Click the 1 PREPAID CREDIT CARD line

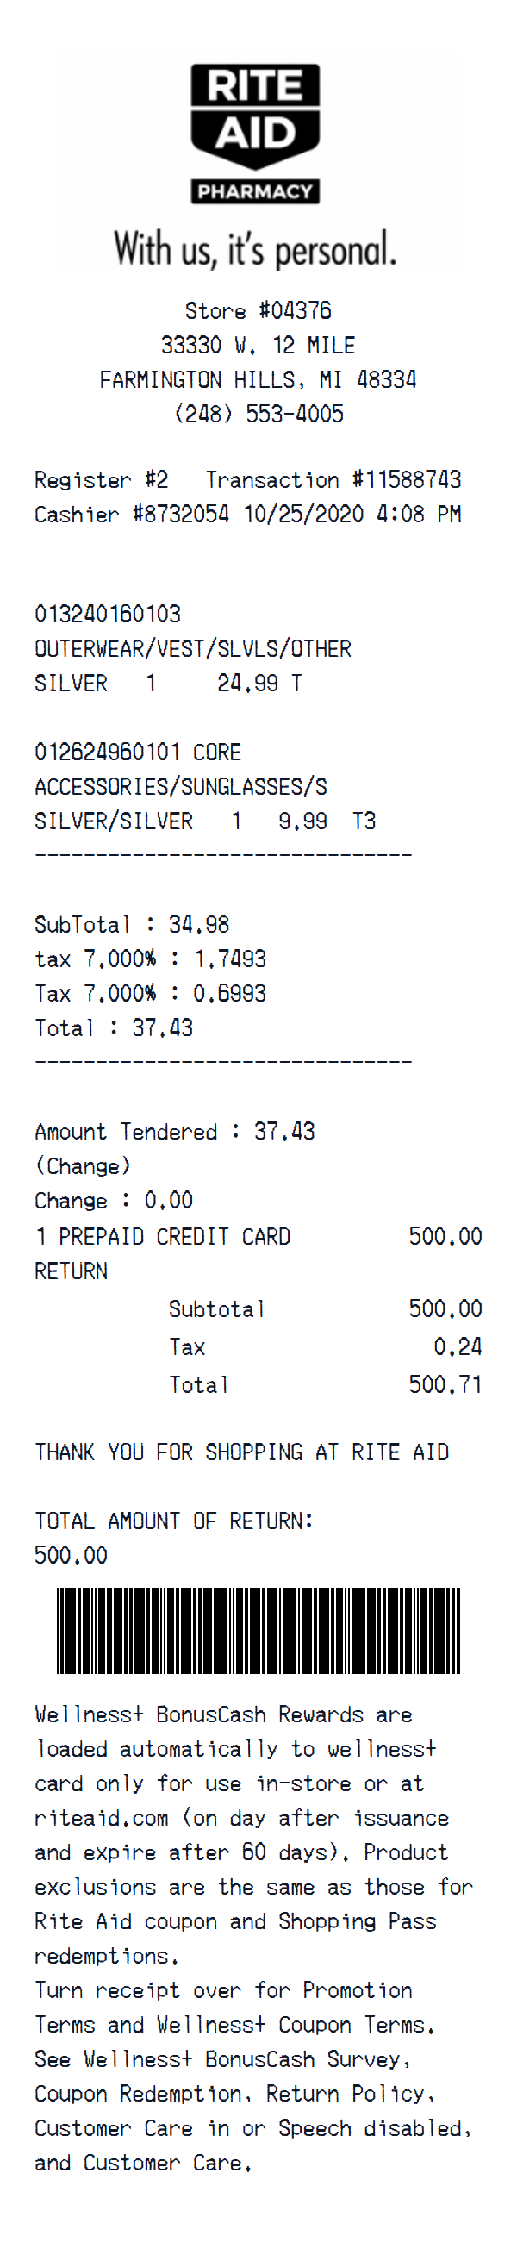click(x=163, y=1235)
